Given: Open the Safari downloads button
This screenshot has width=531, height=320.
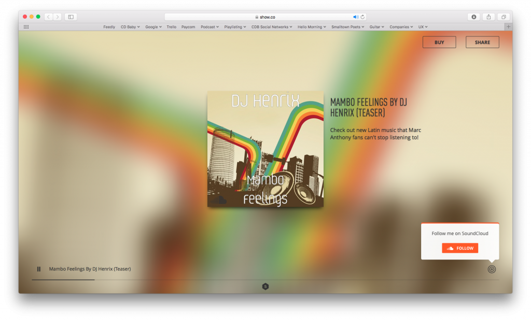Looking at the screenshot, I should coord(474,17).
